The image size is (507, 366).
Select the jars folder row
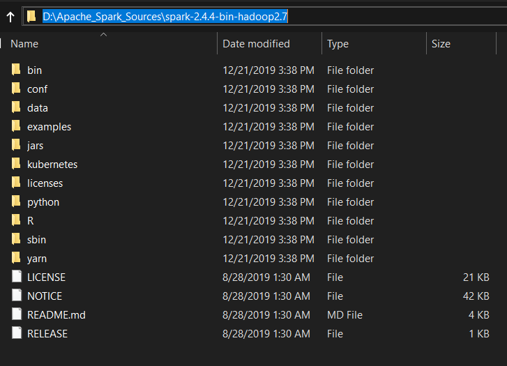click(250, 146)
